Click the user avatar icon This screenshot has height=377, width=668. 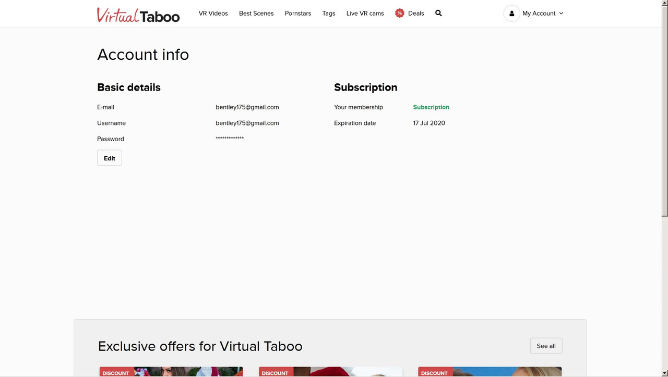click(511, 14)
